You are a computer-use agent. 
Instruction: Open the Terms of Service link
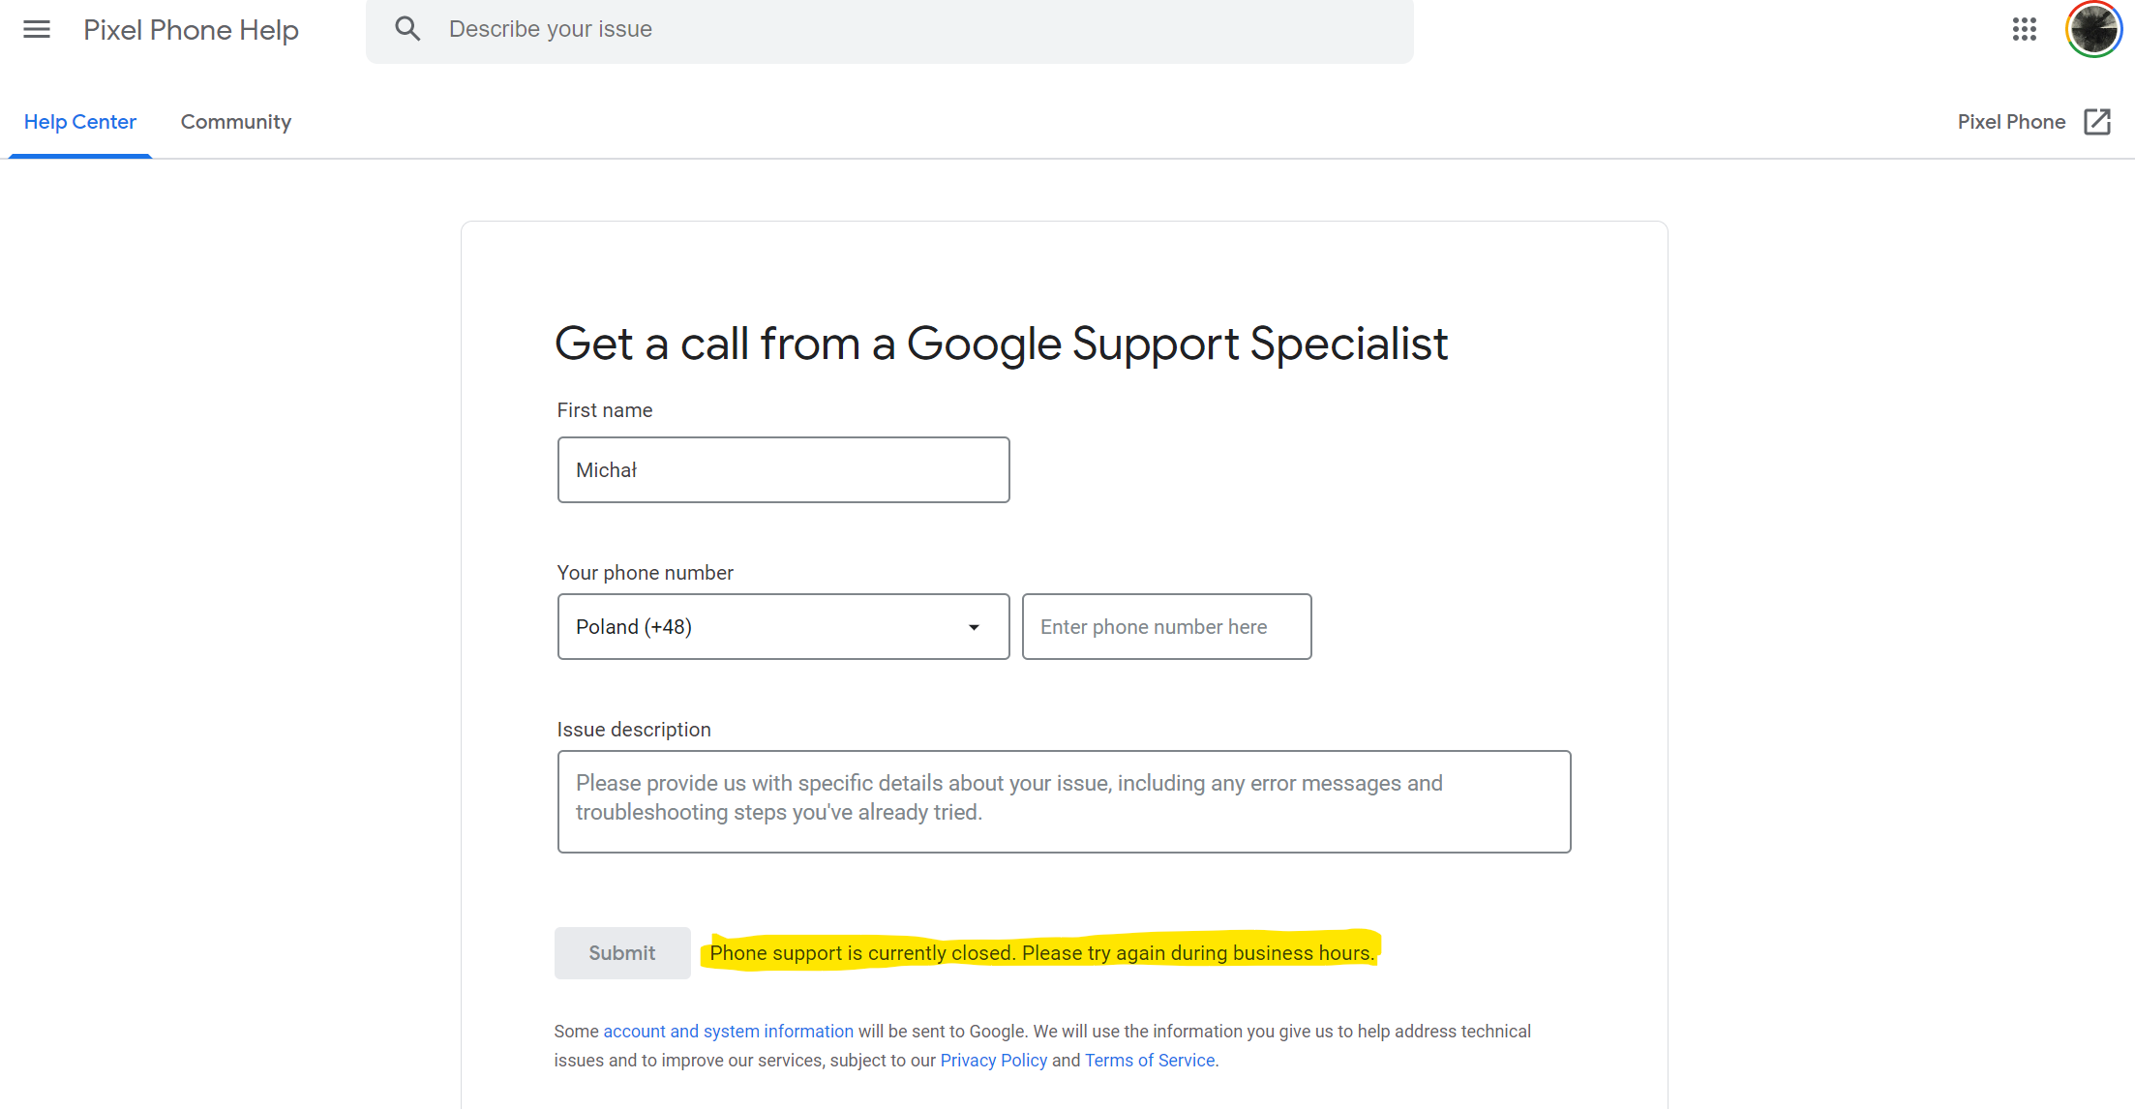click(x=1149, y=1061)
